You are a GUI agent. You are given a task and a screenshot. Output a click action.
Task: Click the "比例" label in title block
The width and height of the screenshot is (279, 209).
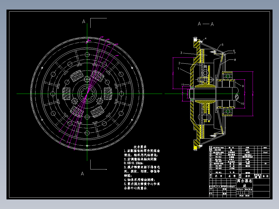[250, 189]
